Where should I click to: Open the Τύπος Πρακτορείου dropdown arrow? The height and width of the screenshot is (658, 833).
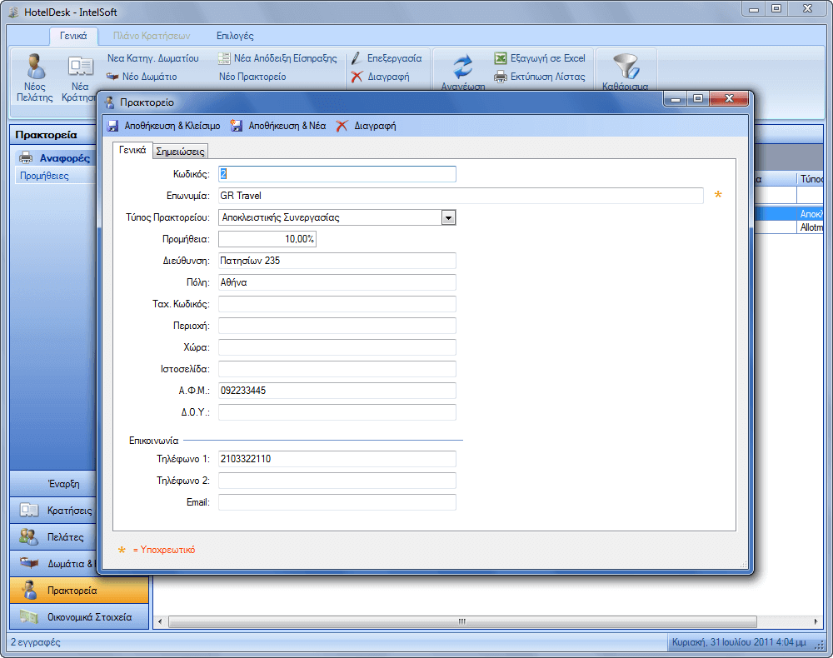tap(448, 217)
